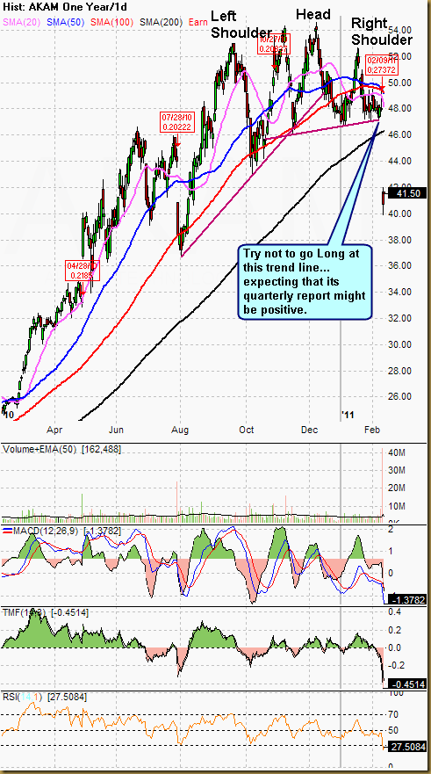
Task: Click the 'Head' annotation label
Action: coord(313,15)
